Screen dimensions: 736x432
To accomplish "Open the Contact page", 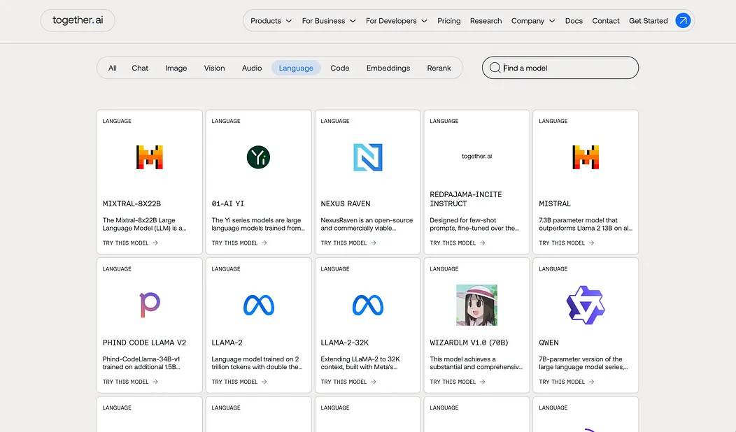I will coord(605,21).
